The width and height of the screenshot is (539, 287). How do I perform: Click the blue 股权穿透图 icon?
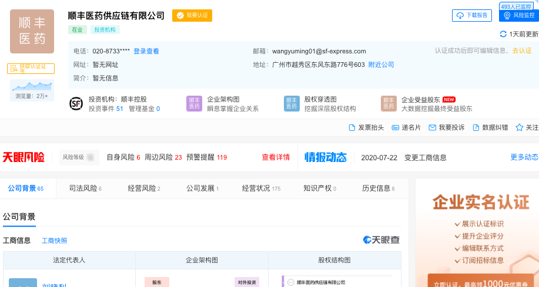(292, 103)
